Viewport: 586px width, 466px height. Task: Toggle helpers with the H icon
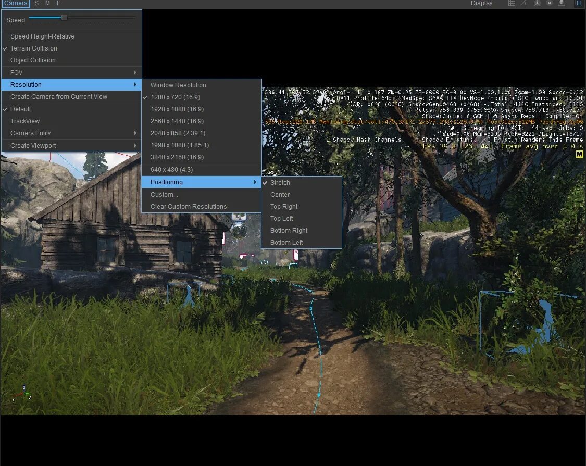point(578,3)
